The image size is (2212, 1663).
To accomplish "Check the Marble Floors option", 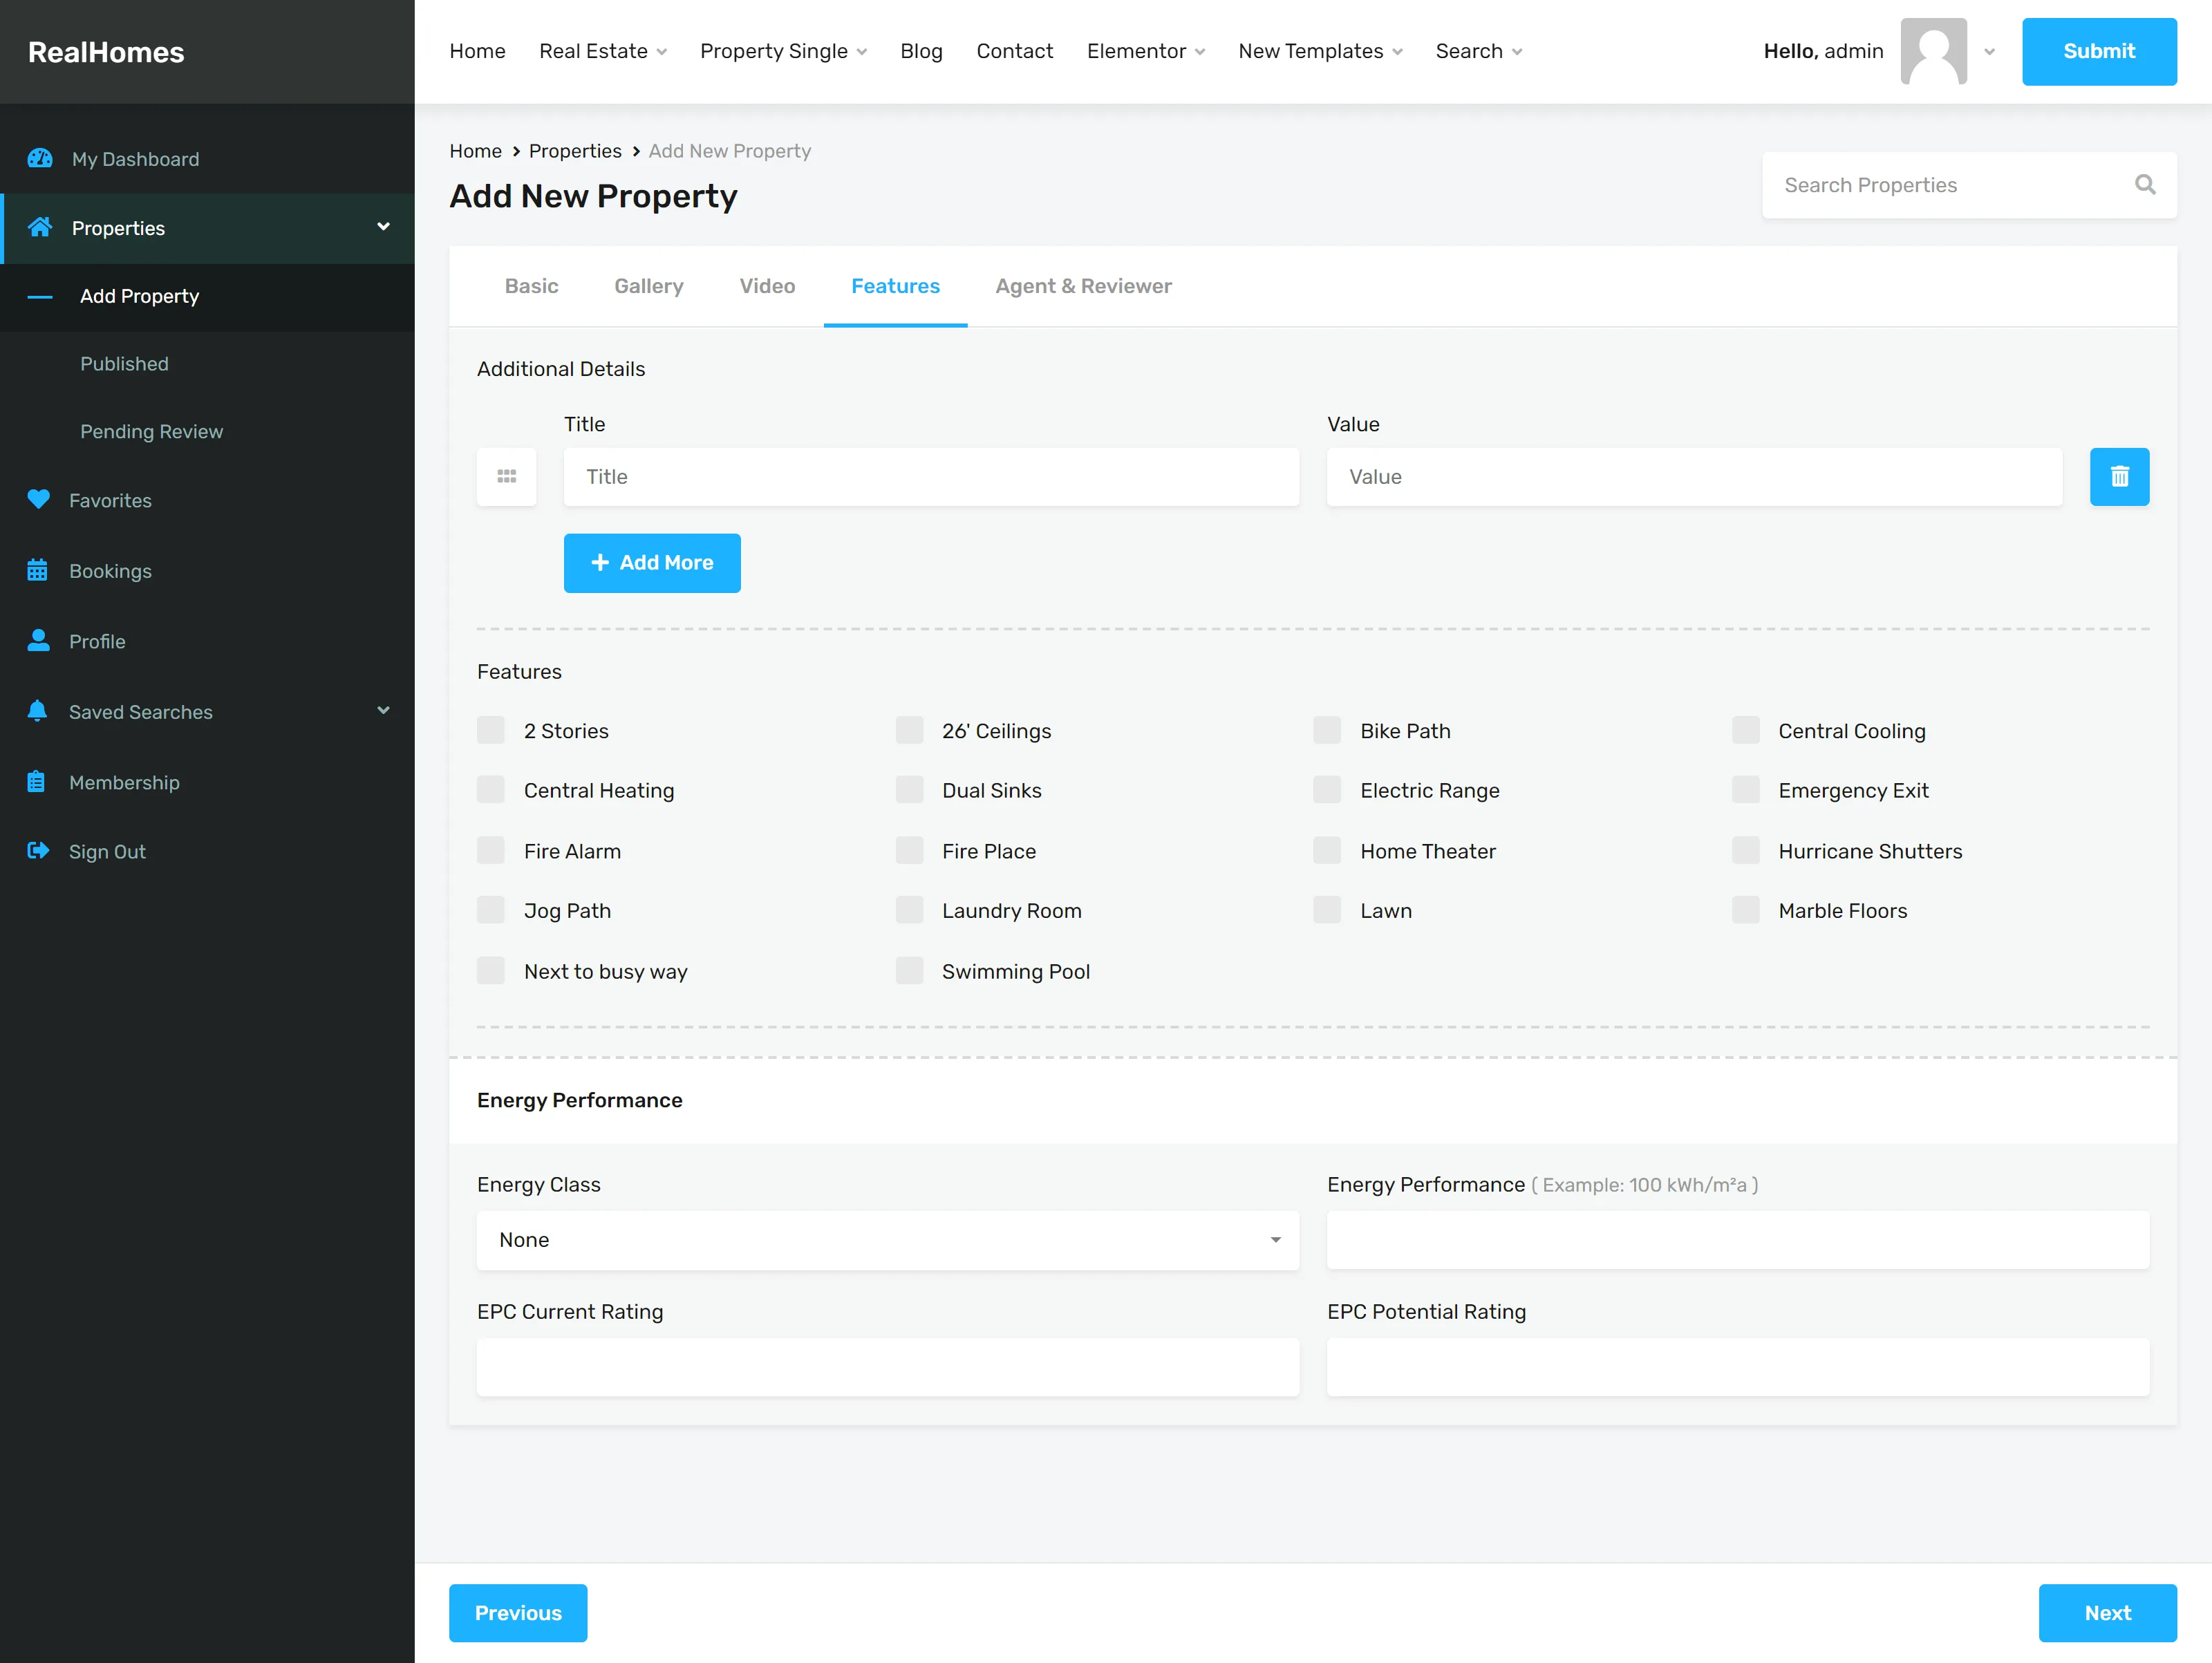I will pyautogui.click(x=1746, y=909).
